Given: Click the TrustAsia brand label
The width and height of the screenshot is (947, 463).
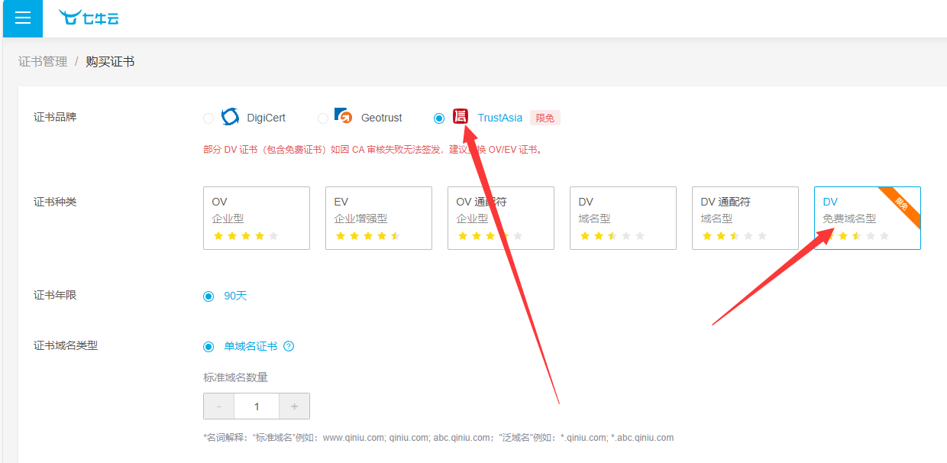Looking at the screenshot, I should pos(500,118).
